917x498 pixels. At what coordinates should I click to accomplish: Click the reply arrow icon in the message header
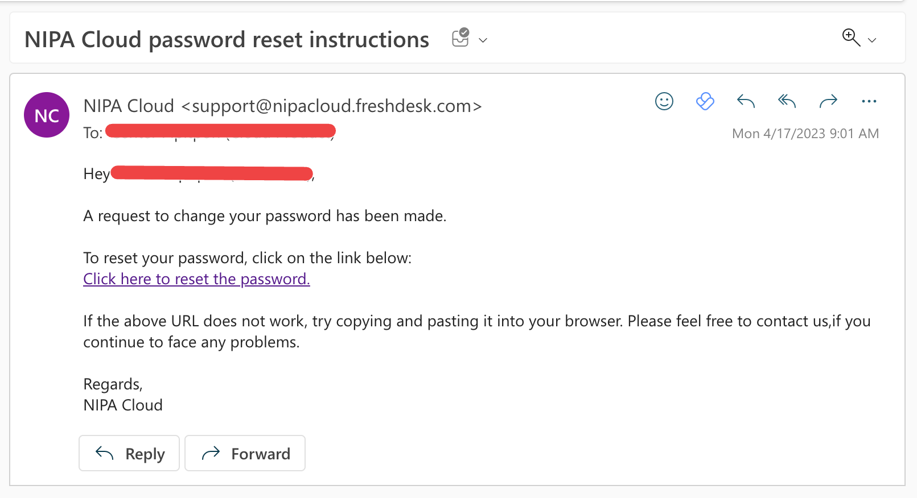746,101
